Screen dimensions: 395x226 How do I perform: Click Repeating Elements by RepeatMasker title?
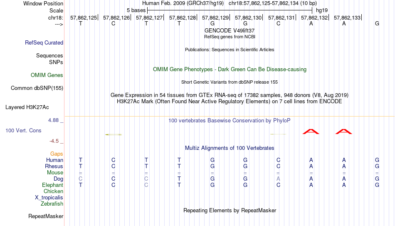click(x=230, y=210)
